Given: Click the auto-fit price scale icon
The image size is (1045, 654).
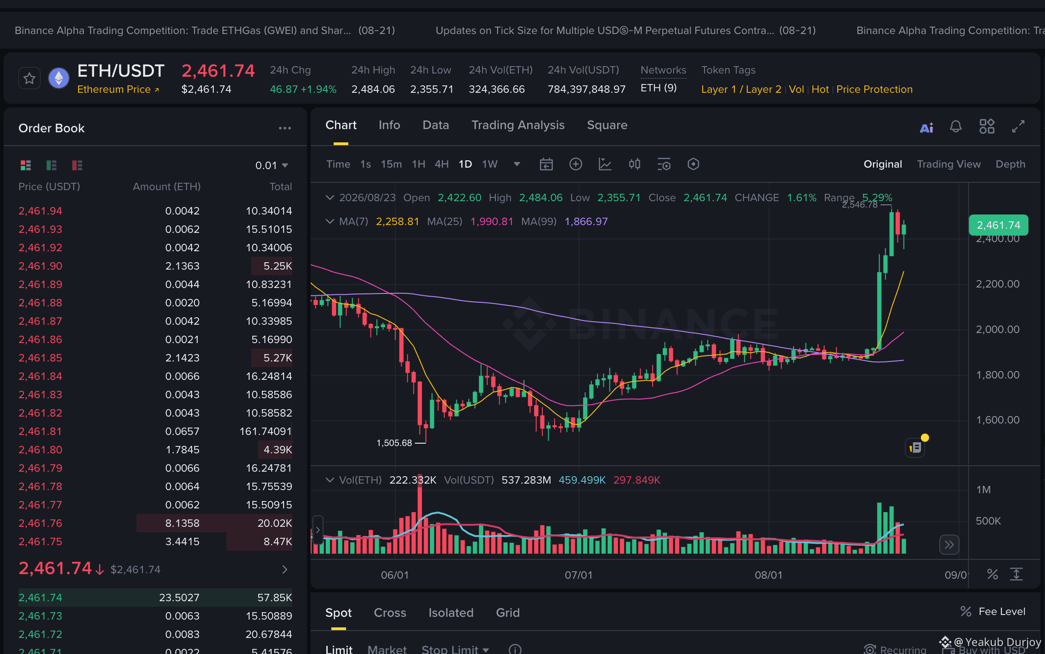Looking at the screenshot, I should [1016, 574].
